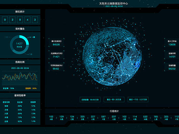The height and width of the screenshot is (134, 179).
Task: Select the meteorite digit box showing 3
Action: 35,20
